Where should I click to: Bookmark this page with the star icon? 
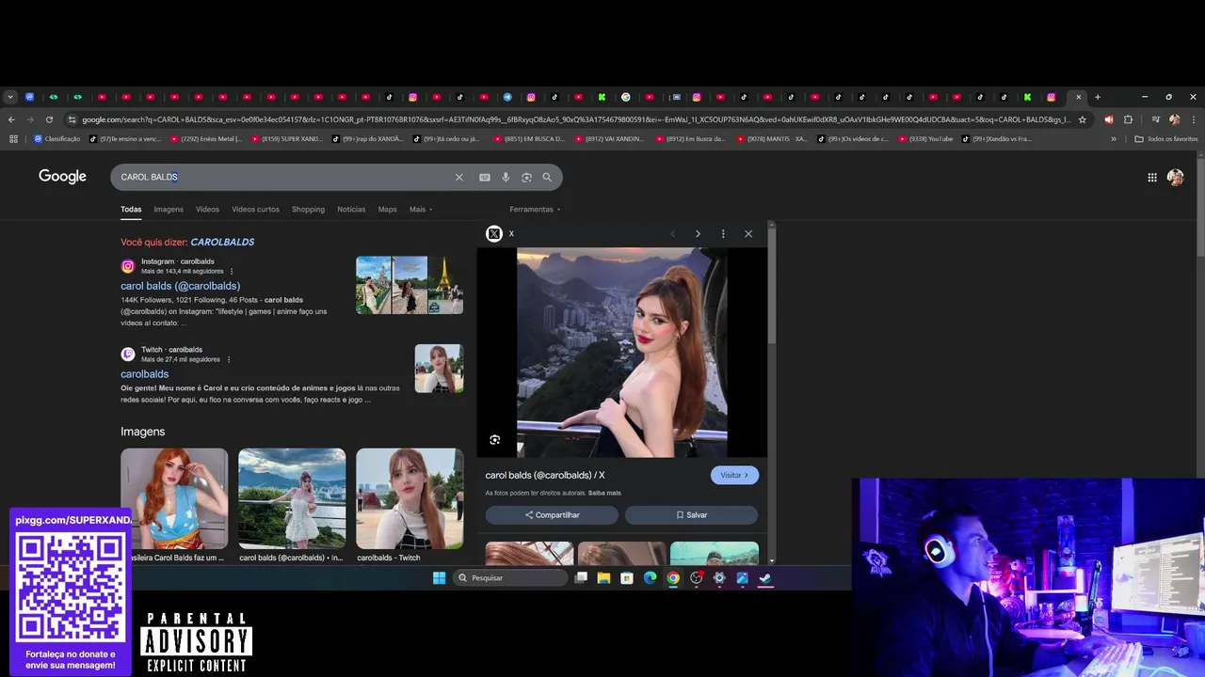pyautogui.click(x=1083, y=119)
